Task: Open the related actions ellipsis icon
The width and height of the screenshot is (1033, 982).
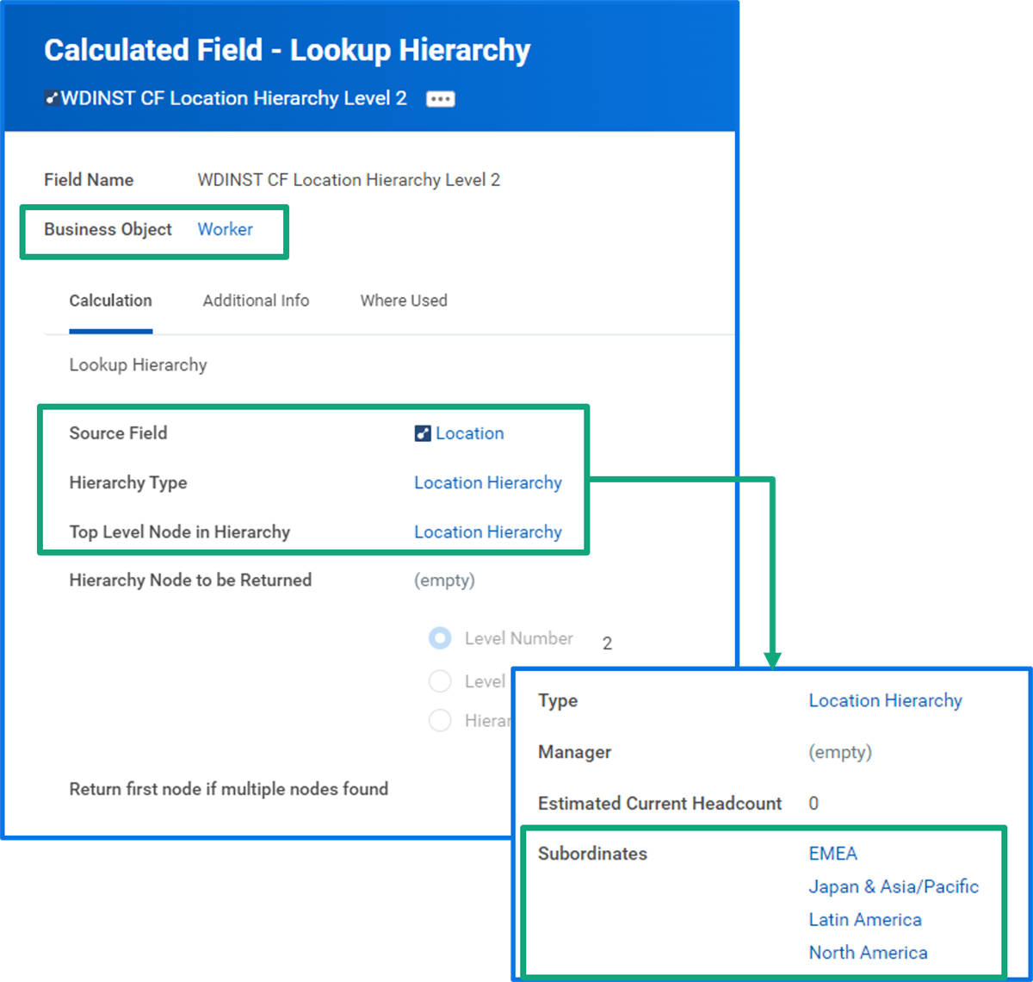Action: click(441, 99)
